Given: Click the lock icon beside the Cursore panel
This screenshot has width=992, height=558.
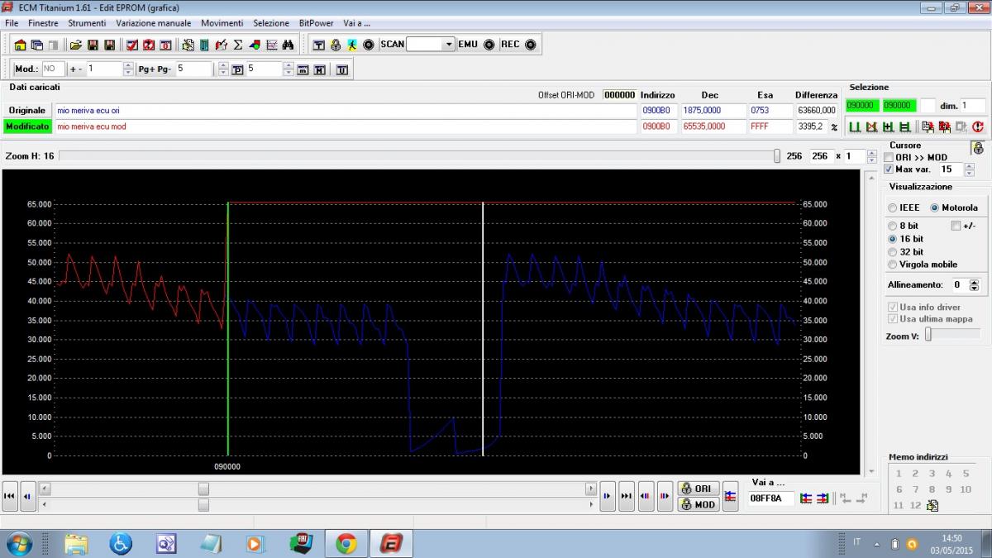Looking at the screenshot, I should click(x=978, y=148).
